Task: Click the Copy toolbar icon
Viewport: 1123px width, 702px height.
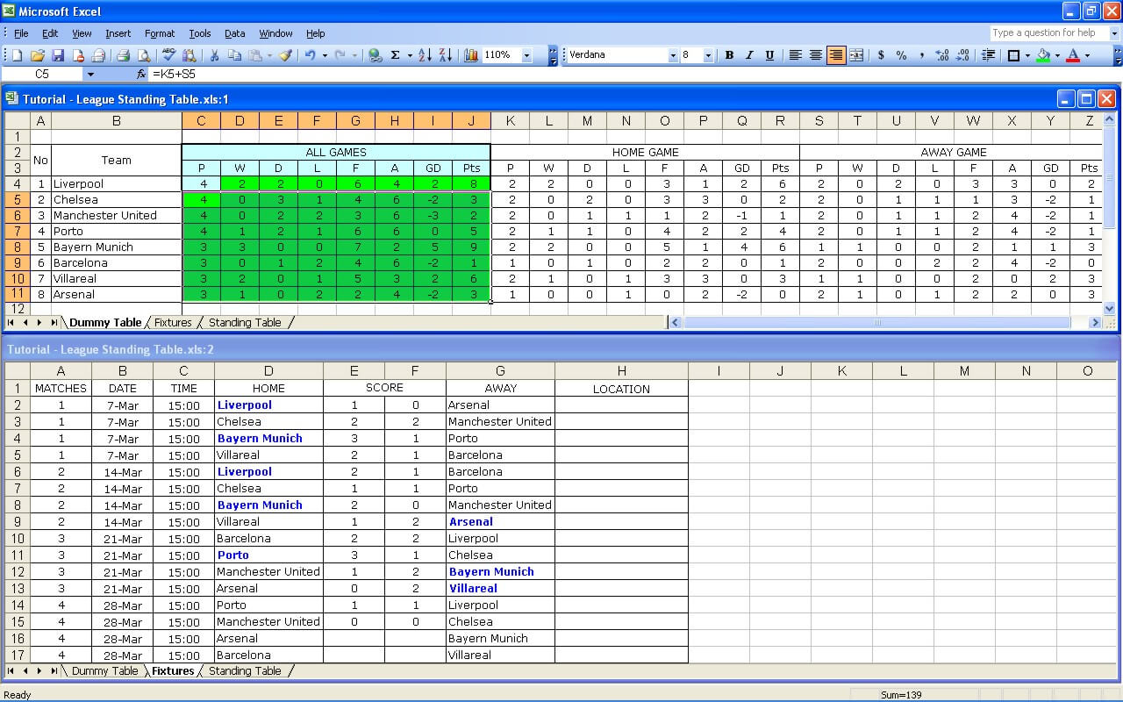Action: tap(234, 54)
